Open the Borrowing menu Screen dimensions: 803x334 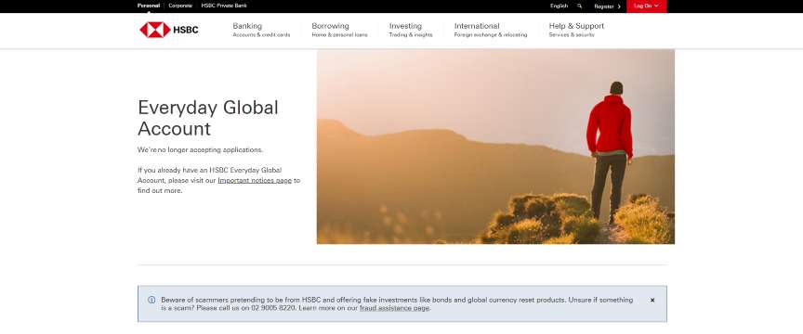(x=339, y=30)
